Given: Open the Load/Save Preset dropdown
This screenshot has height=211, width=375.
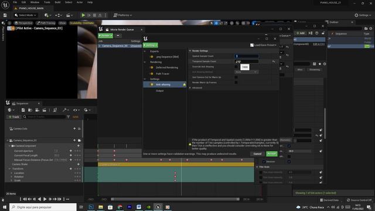Looking at the screenshot, I should pos(264,45).
